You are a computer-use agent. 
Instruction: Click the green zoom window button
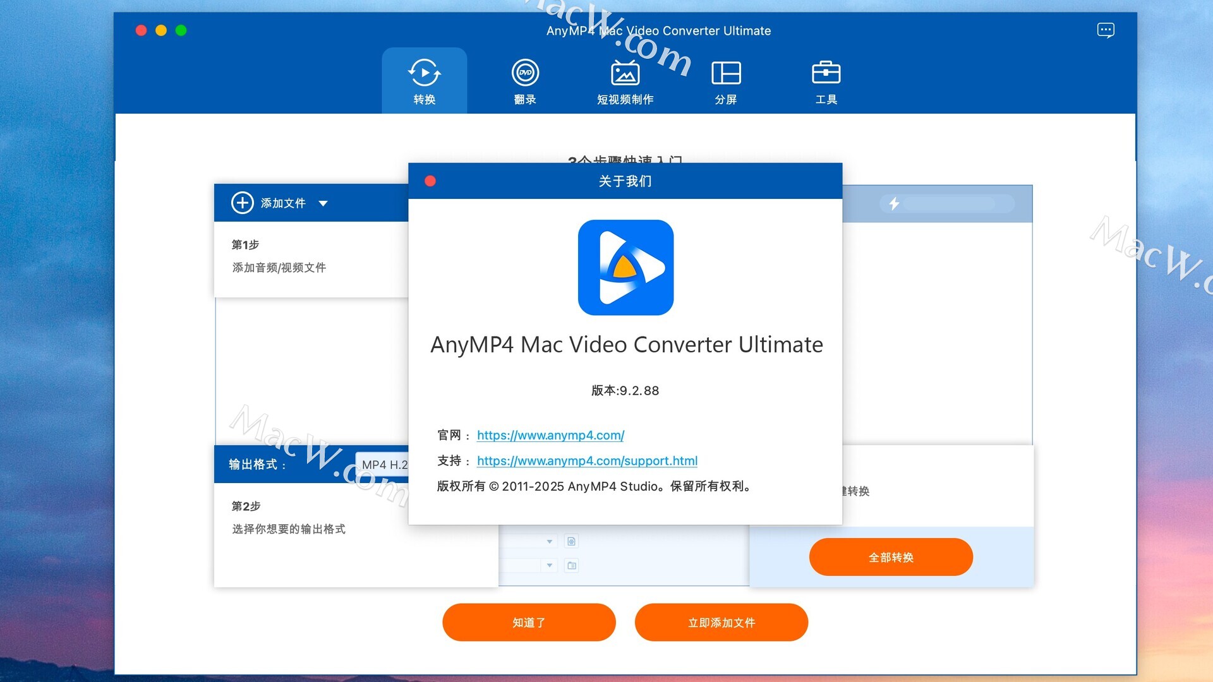[x=181, y=30]
